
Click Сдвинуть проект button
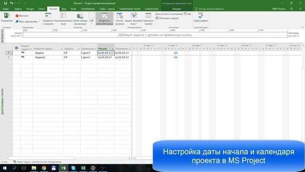pyautogui.click(x=148, y=19)
